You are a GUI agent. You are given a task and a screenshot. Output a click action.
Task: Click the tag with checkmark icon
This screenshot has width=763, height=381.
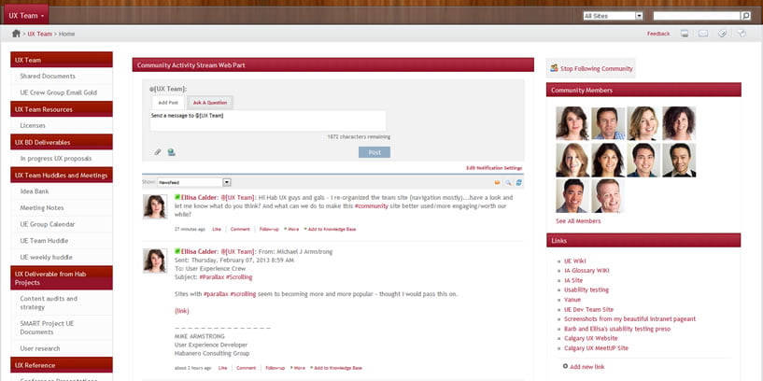(723, 34)
